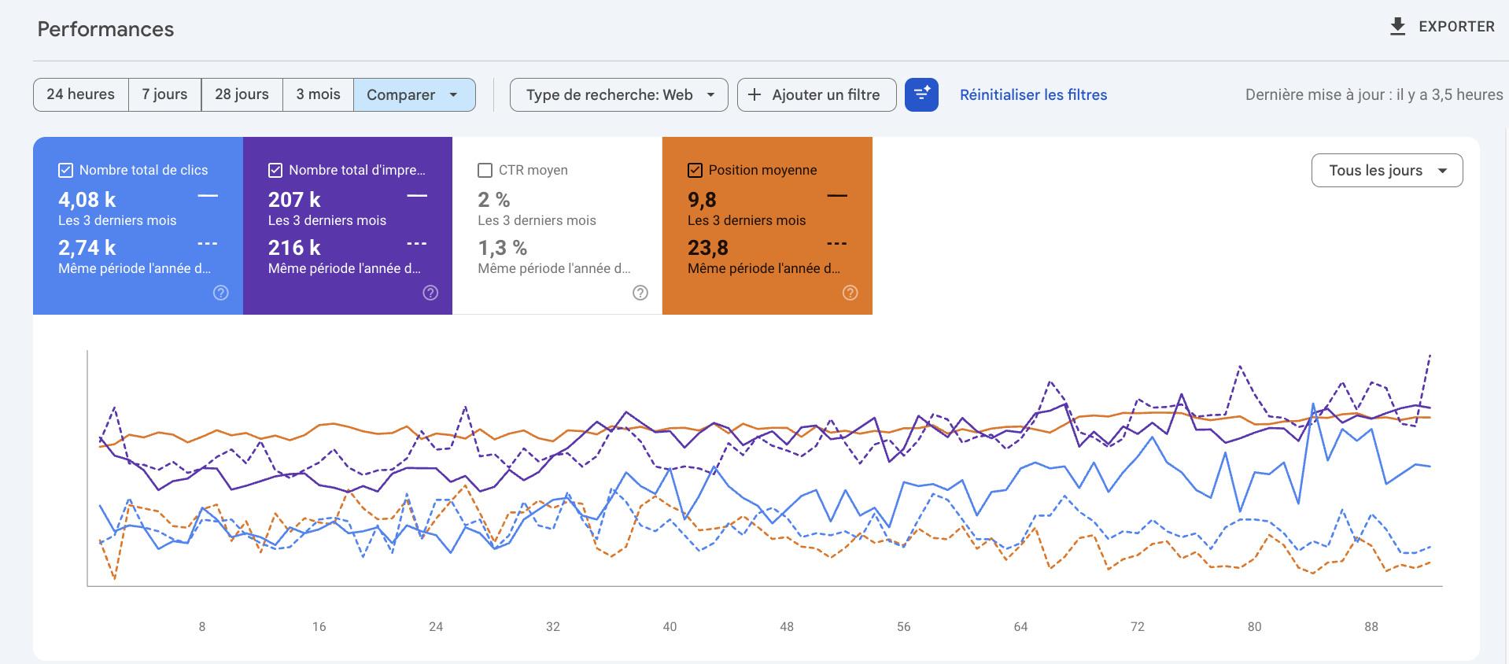Enable the CTR moyen checkbox

(x=485, y=170)
